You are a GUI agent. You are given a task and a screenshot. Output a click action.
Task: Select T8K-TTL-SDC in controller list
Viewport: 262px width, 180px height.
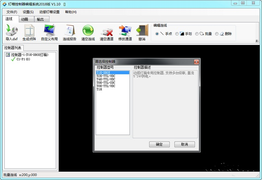click(x=112, y=83)
